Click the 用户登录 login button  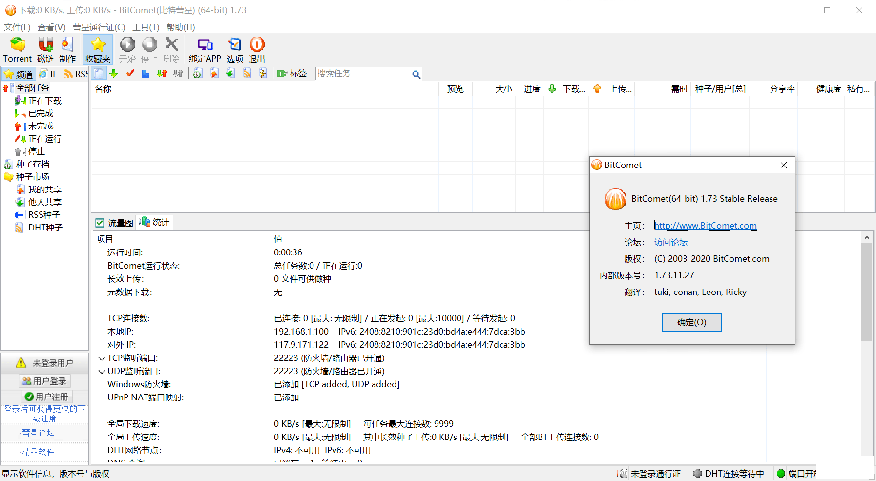44,381
